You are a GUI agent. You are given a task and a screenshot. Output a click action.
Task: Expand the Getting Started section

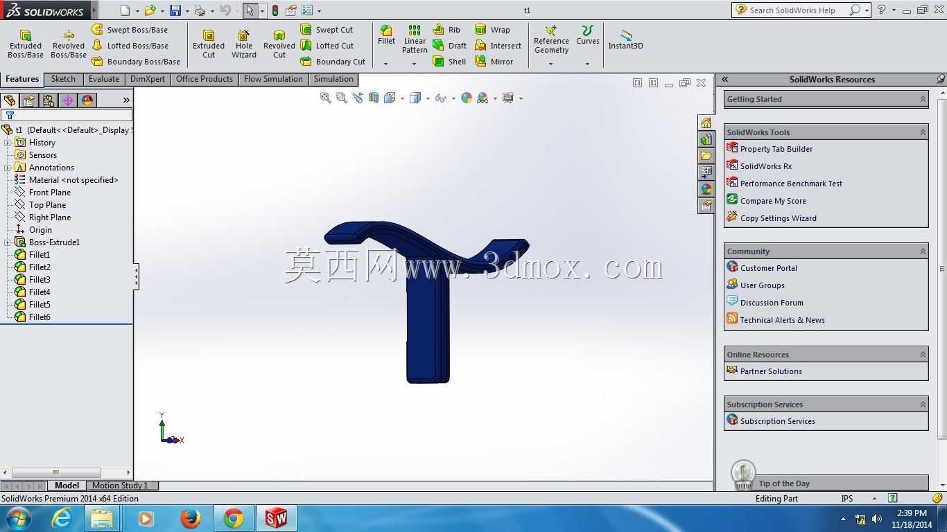923,99
